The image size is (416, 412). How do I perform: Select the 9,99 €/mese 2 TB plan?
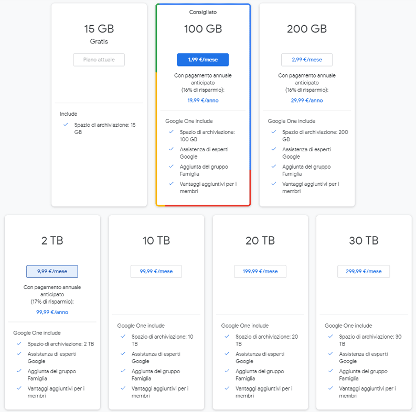(x=52, y=271)
